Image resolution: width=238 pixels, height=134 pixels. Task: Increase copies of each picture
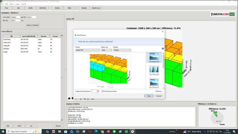pyautogui.click(x=98, y=91)
